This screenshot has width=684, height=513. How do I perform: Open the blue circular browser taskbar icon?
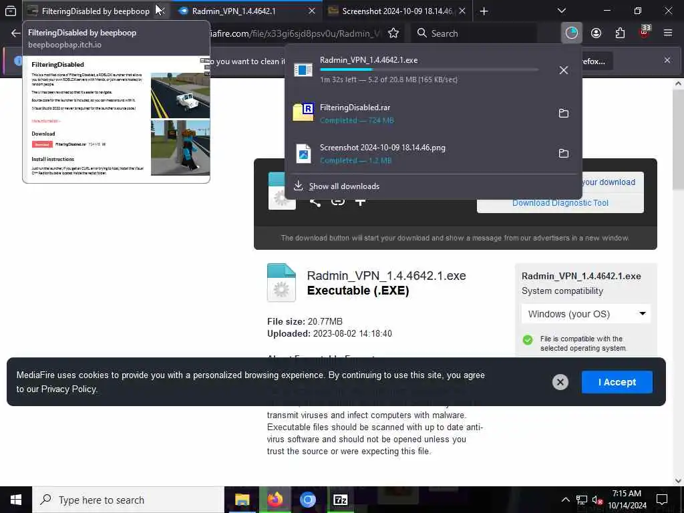(x=307, y=500)
